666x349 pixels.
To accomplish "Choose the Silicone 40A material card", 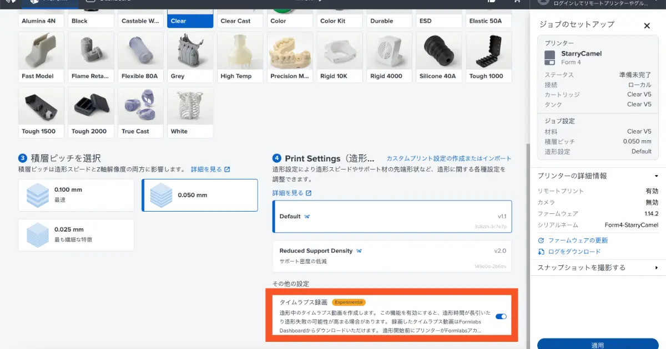I will pos(440,57).
